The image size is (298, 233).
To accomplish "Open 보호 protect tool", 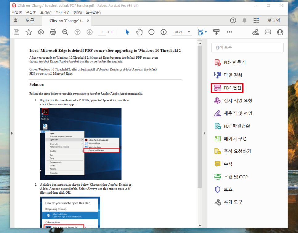I will pyautogui.click(x=223, y=189).
